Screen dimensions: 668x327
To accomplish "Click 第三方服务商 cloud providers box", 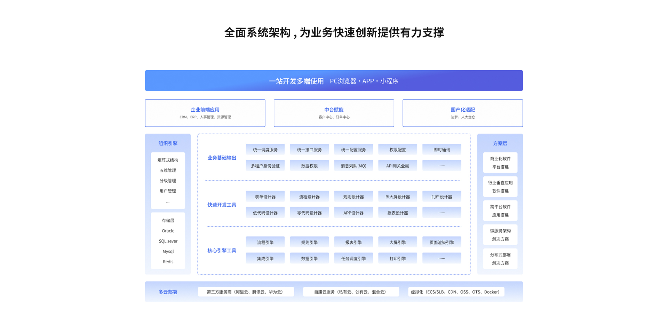I will click(x=246, y=292).
